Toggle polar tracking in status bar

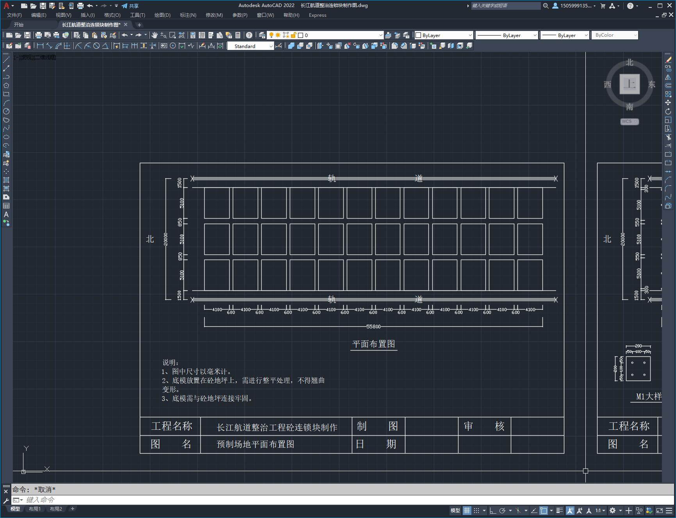coord(503,510)
